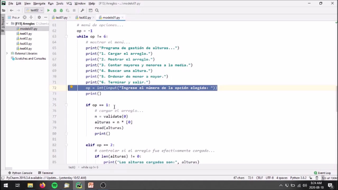Screen dimensions: 338x190
Task: Go back with the left arrow icon
Action: click(12, 10)
